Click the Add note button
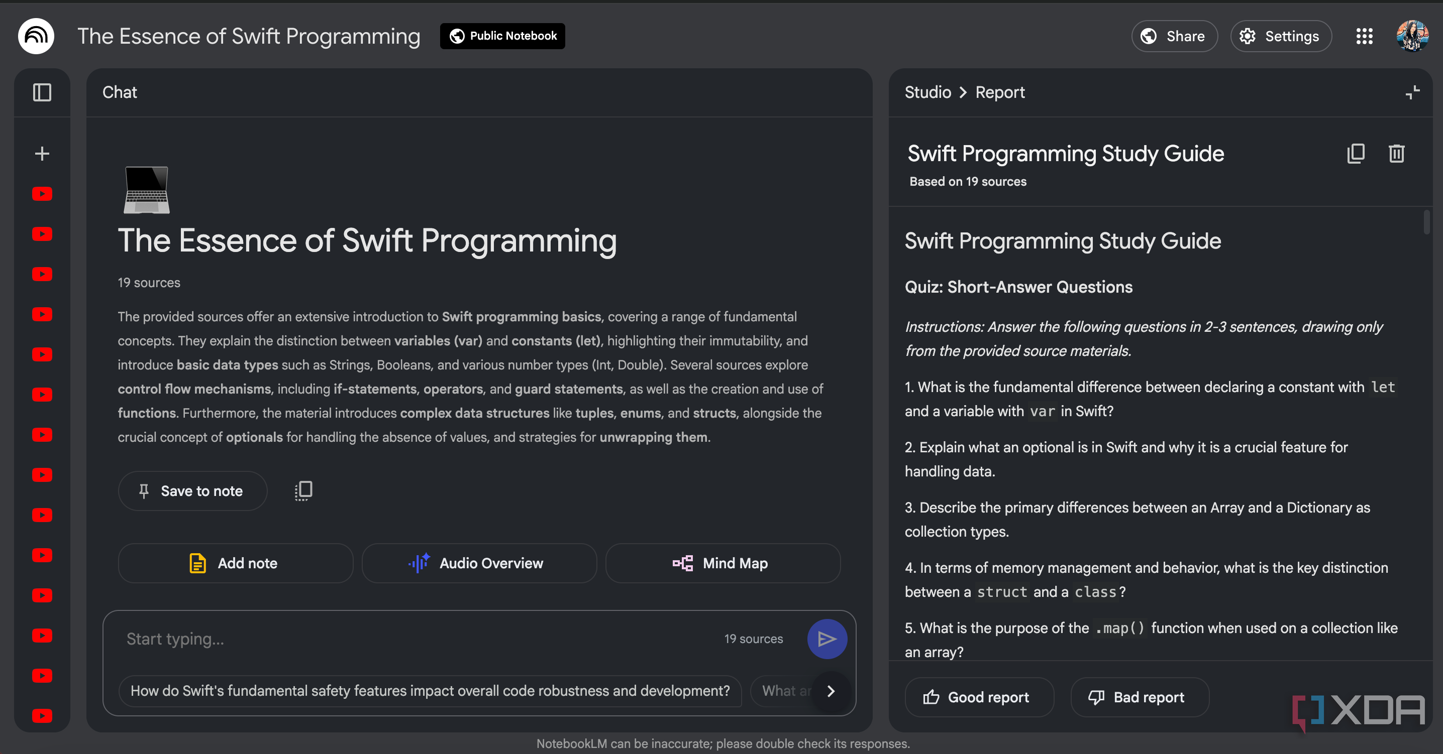1443x754 pixels. [235, 563]
